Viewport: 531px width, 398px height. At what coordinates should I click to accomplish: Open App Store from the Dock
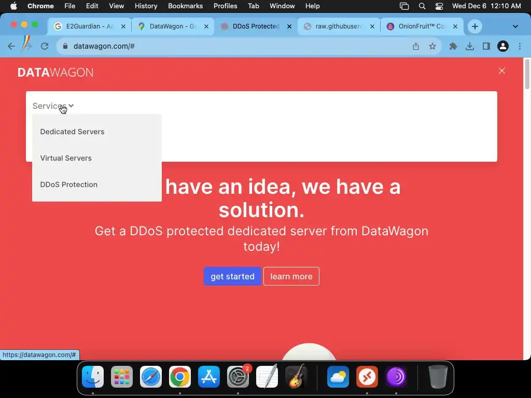209,377
